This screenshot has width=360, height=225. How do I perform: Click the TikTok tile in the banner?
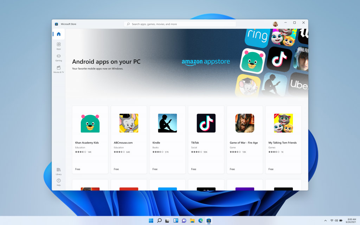279,59
